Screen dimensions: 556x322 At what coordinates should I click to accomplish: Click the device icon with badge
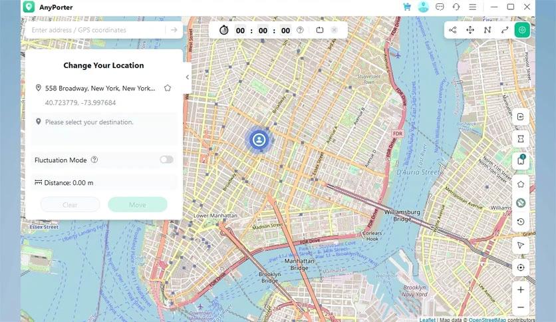pos(521,160)
